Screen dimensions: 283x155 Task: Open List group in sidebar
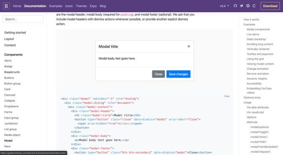(10, 129)
